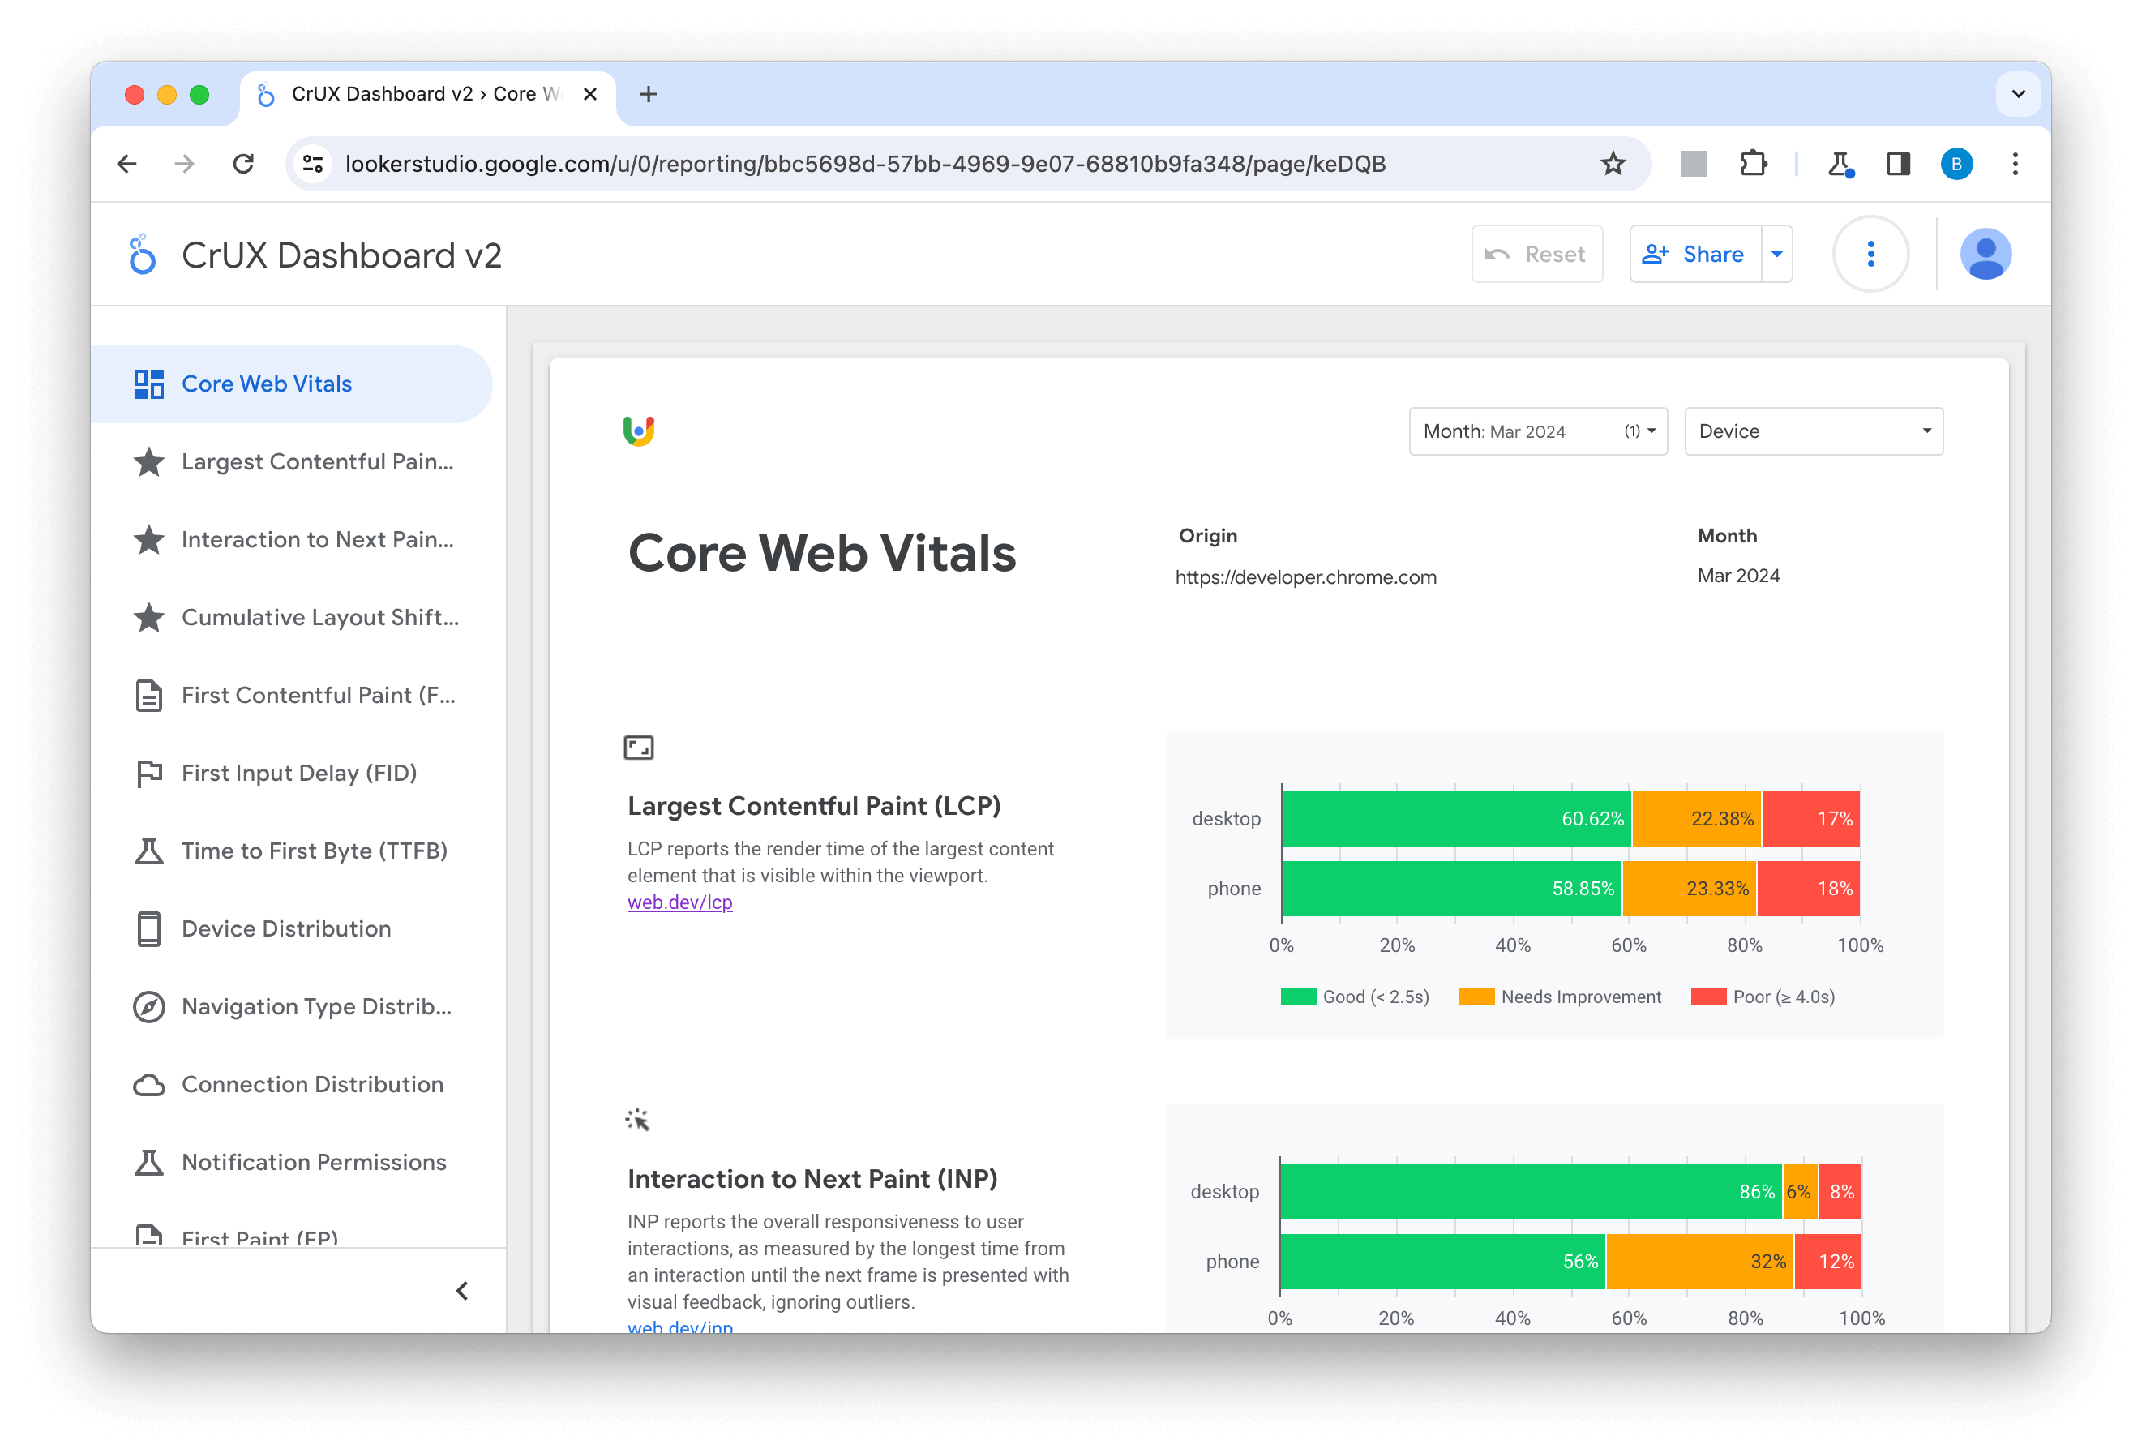Click the web.dev/lcp documentation link

click(679, 903)
